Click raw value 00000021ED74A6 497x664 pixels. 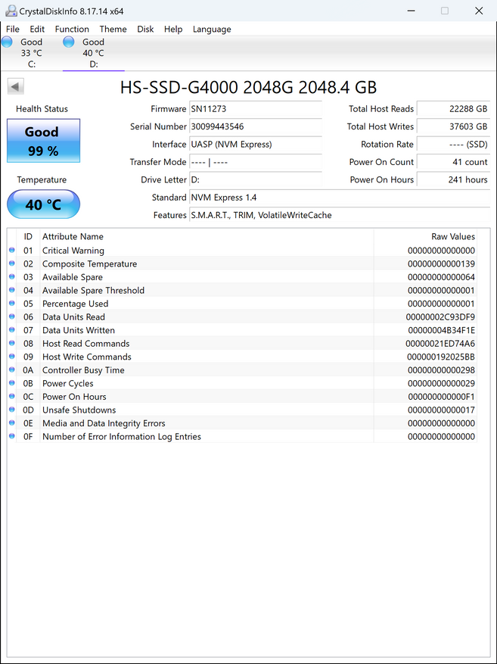440,344
